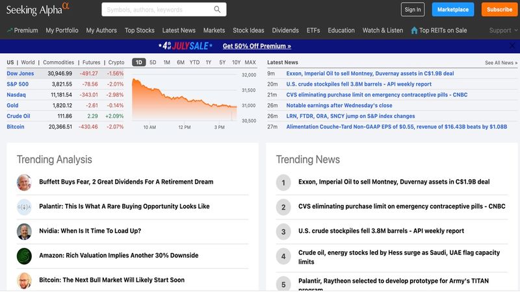Select the US markets tab
The width and height of the screenshot is (520, 292).
pyautogui.click(x=10, y=62)
